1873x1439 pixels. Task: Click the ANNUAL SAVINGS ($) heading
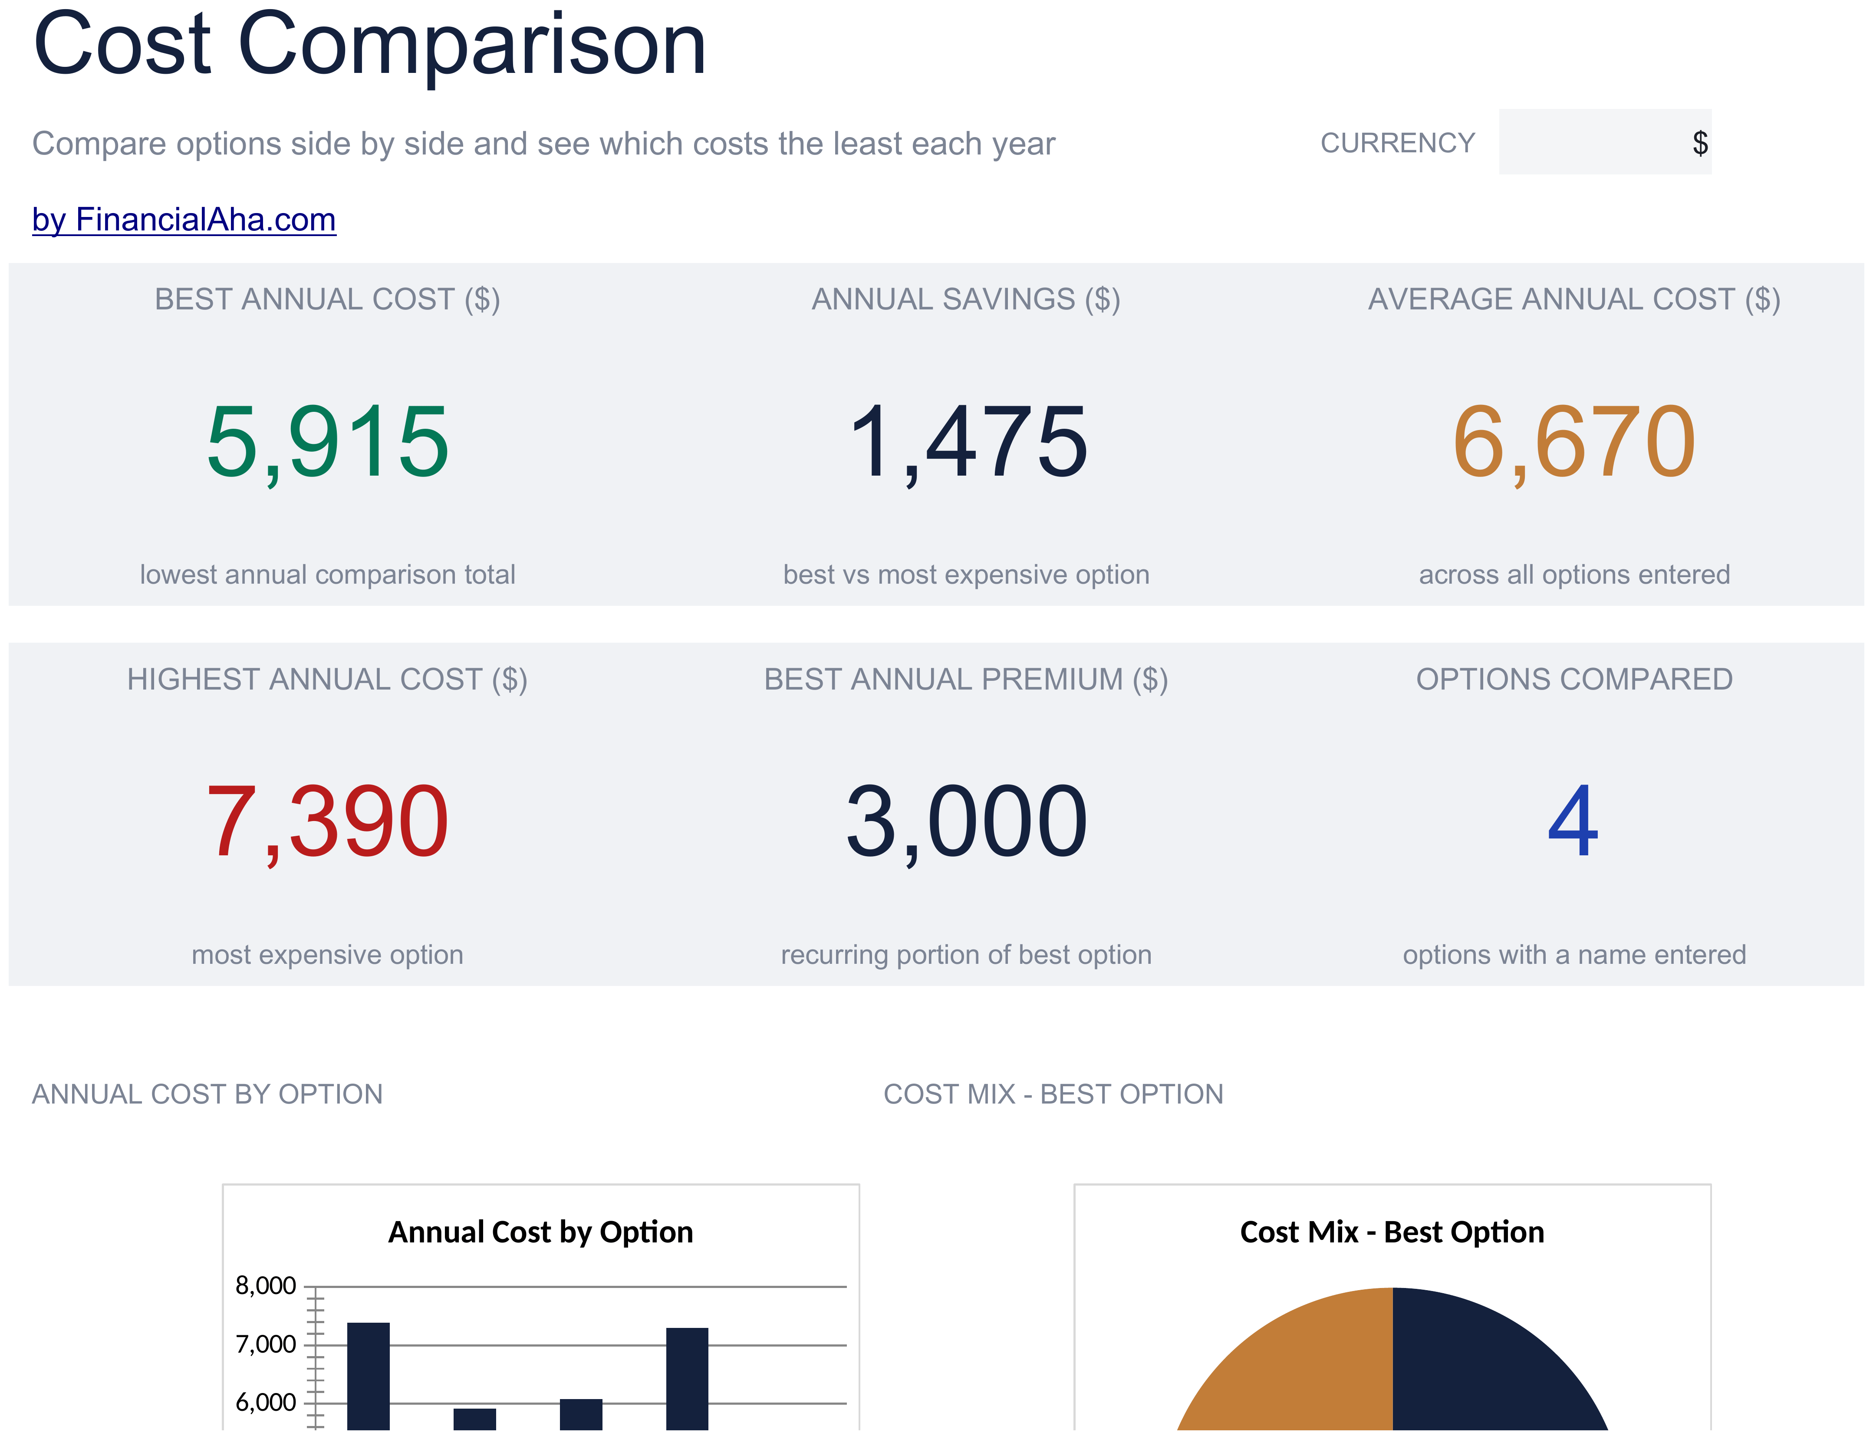click(x=966, y=299)
